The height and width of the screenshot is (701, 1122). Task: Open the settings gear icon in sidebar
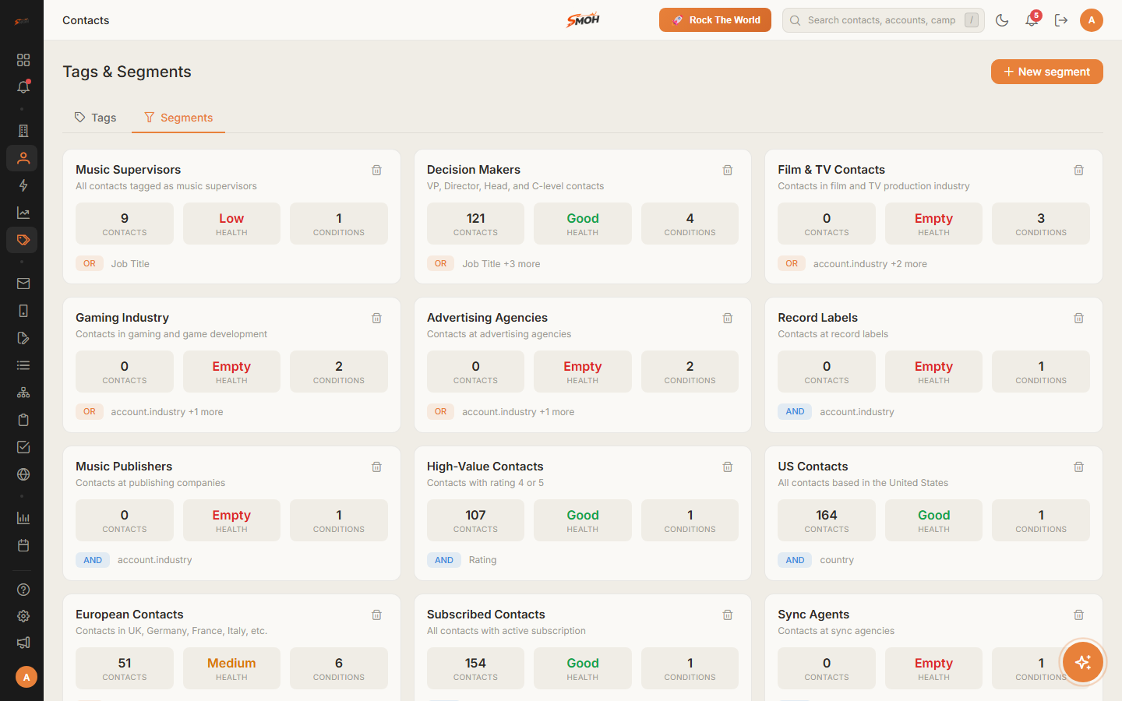click(x=23, y=616)
